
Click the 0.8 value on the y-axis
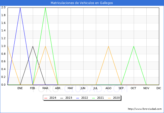(x=3, y=54)
